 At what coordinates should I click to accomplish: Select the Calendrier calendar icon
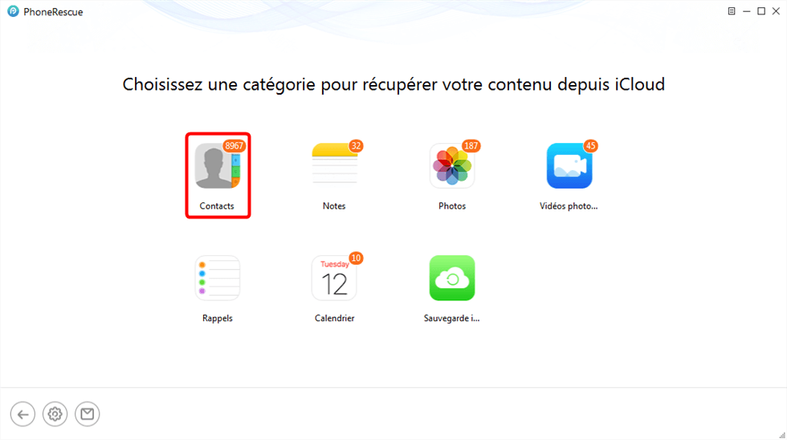pyautogui.click(x=334, y=278)
